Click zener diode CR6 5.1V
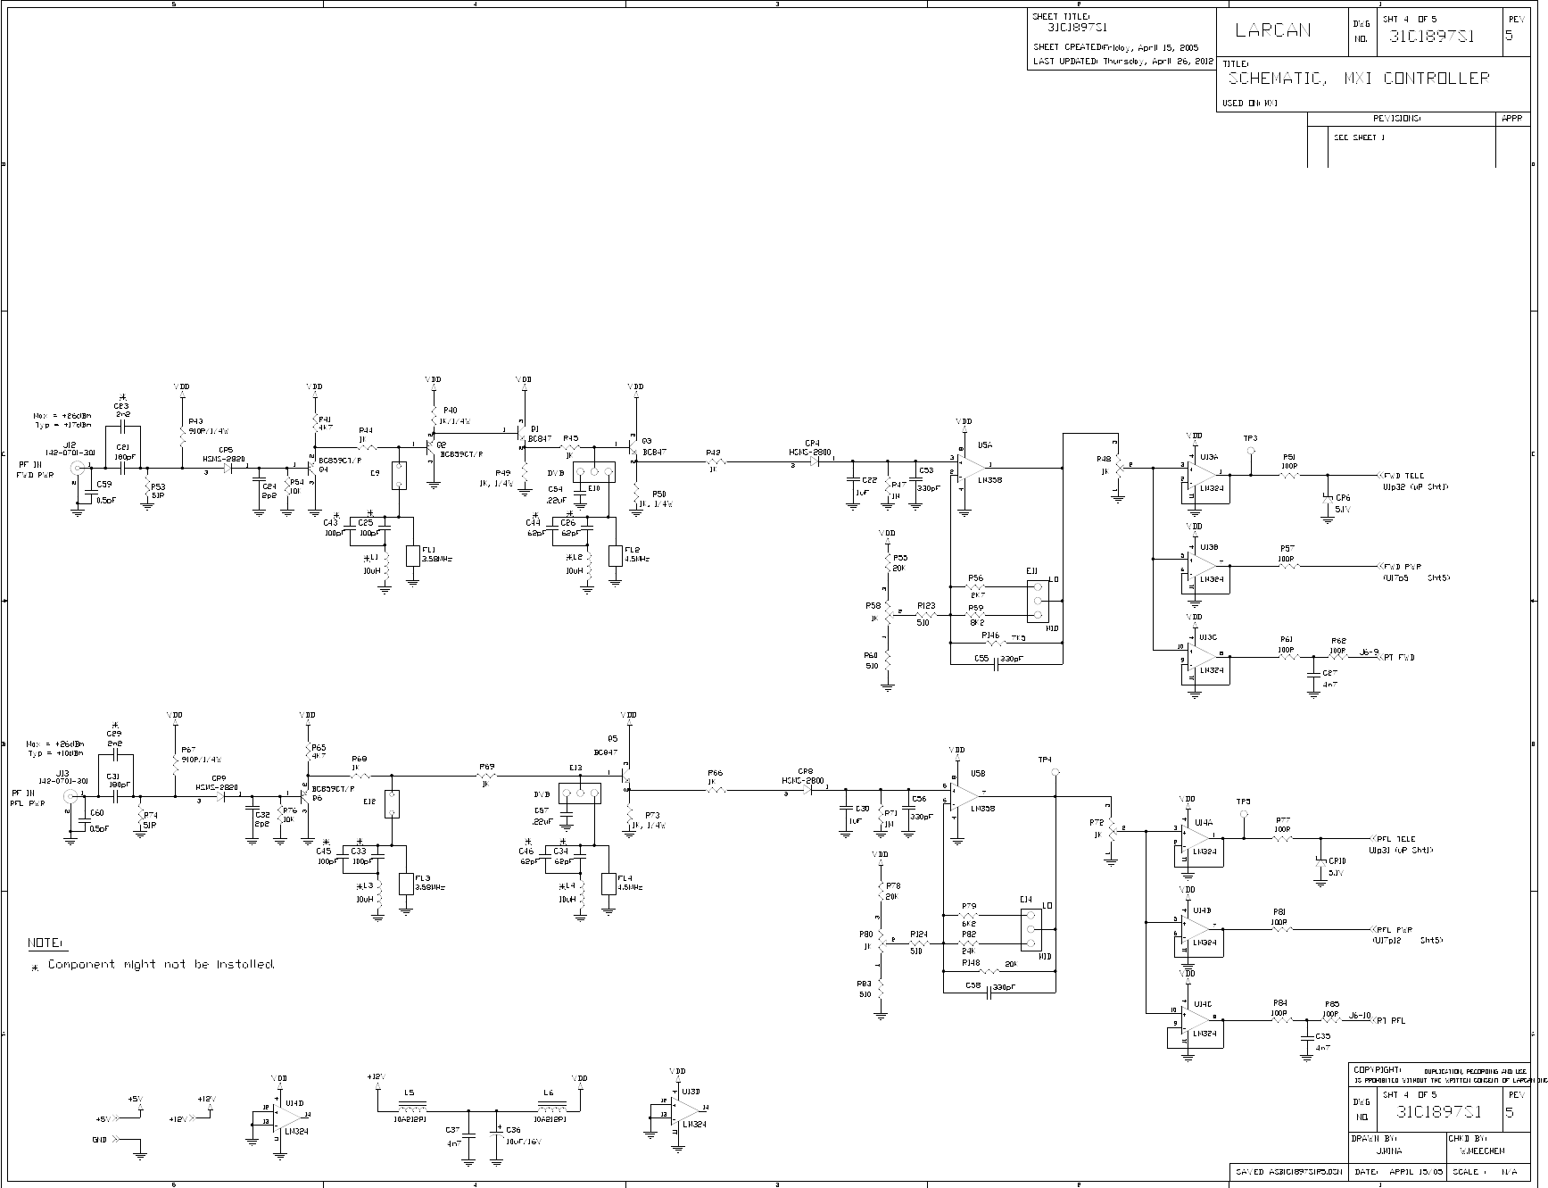1548x1188 pixels. click(x=1327, y=498)
